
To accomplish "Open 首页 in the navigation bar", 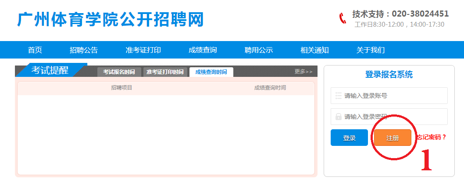I will coord(35,50).
